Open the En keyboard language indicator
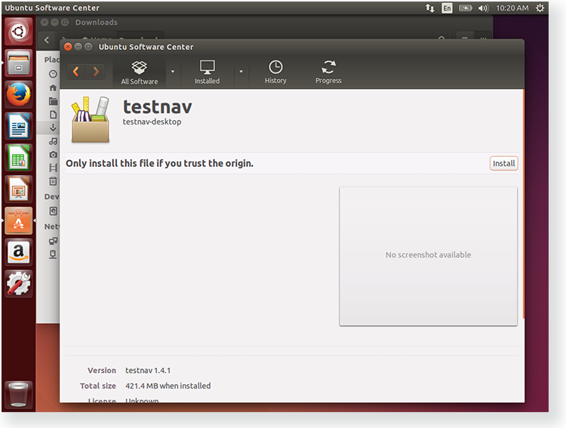Image resolution: width=566 pixels, height=428 pixels. (448, 8)
